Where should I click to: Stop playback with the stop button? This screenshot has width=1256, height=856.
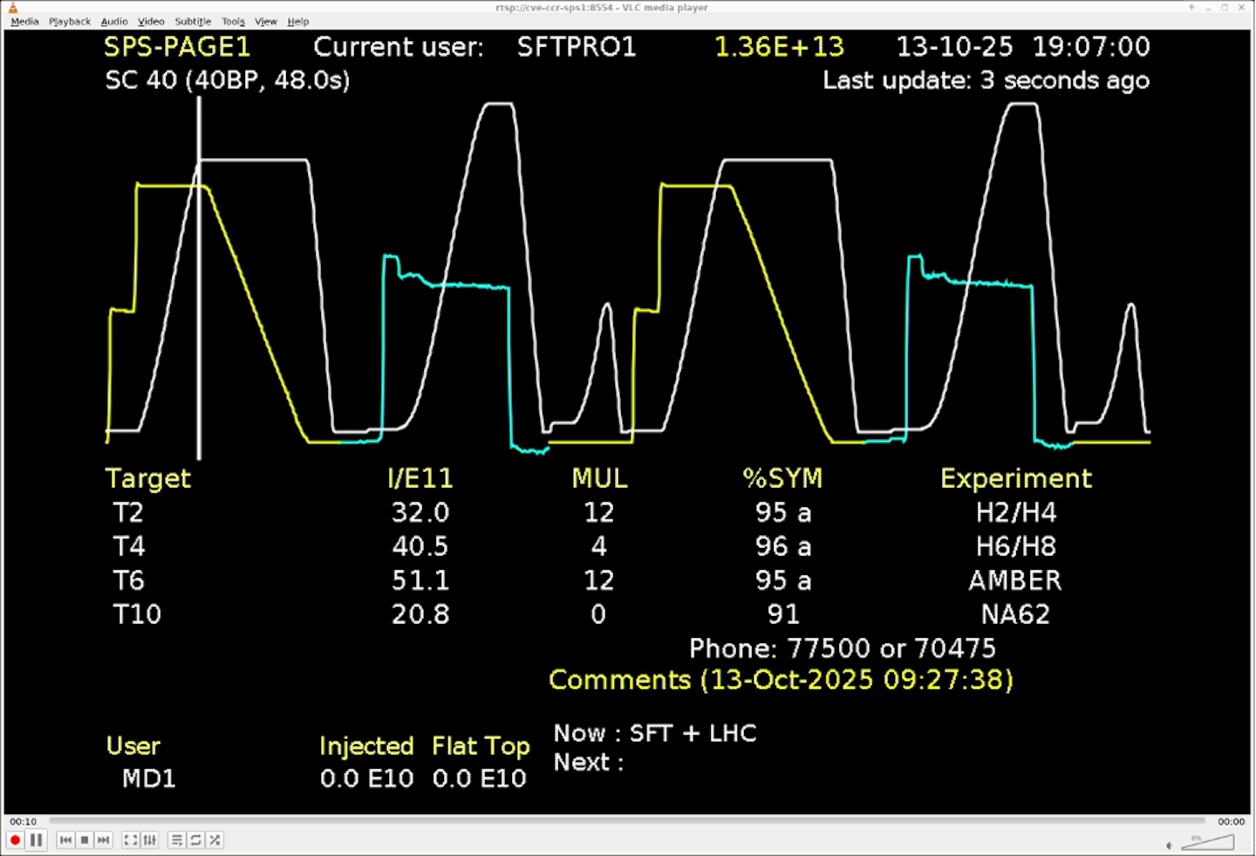pos(85,839)
